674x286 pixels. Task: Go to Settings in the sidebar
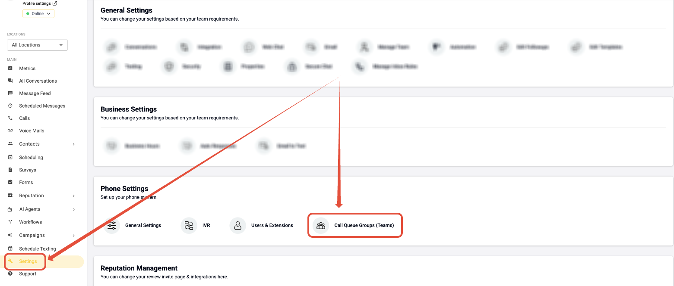click(28, 261)
